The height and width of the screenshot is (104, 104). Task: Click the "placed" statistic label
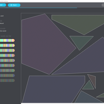(2, 23)
